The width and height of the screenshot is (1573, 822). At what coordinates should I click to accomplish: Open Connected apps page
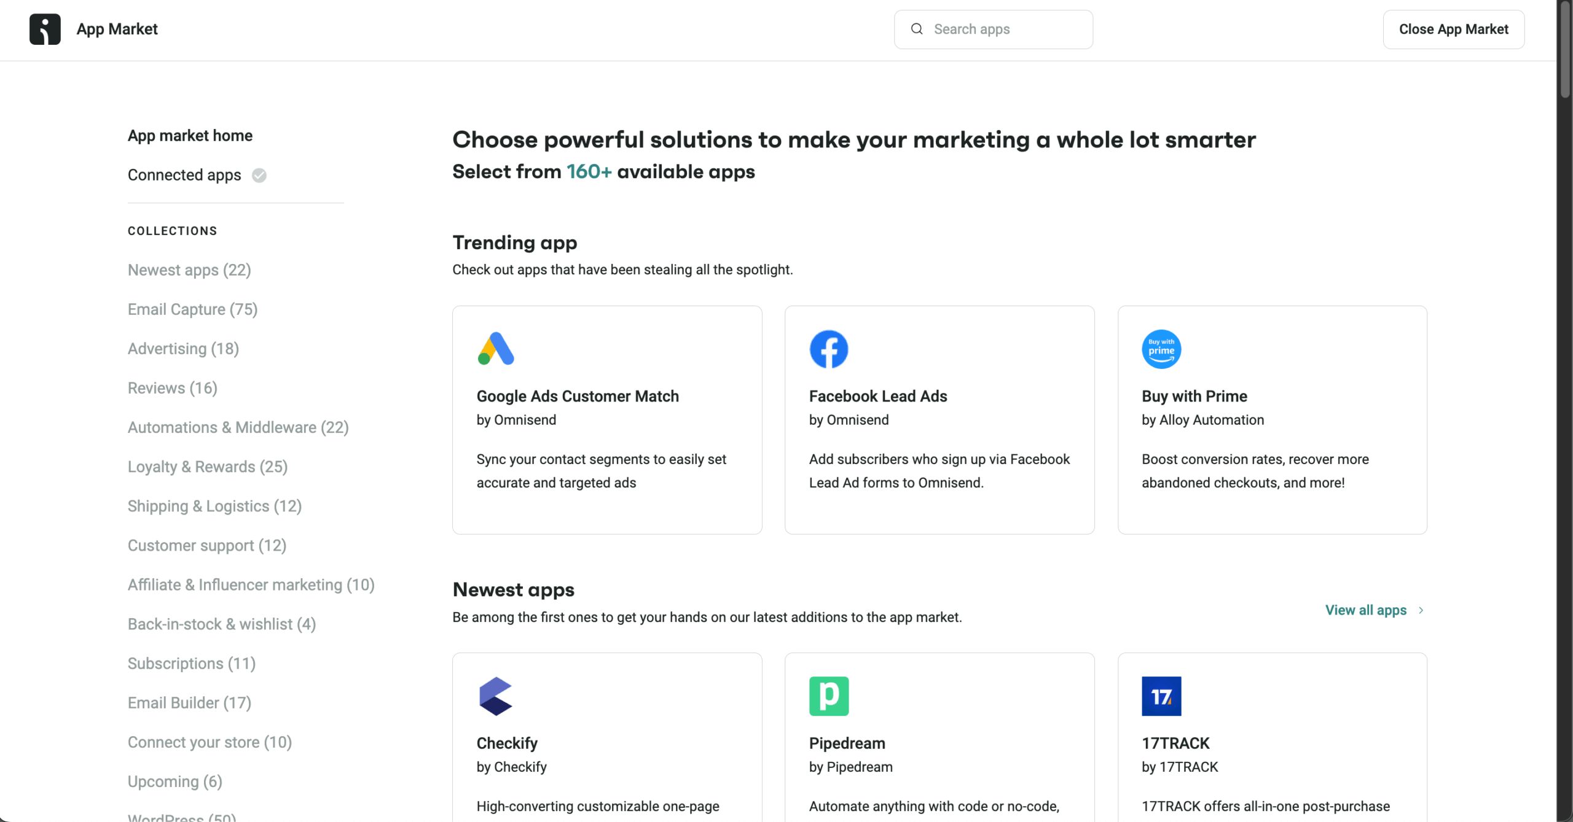point(184,175)
